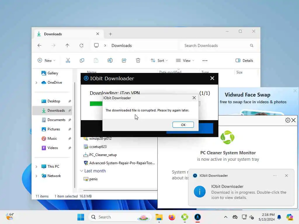Click the horizontal scrollbar in file list
This screenshot has height=224, width=299.
click(x=120, y=190)
